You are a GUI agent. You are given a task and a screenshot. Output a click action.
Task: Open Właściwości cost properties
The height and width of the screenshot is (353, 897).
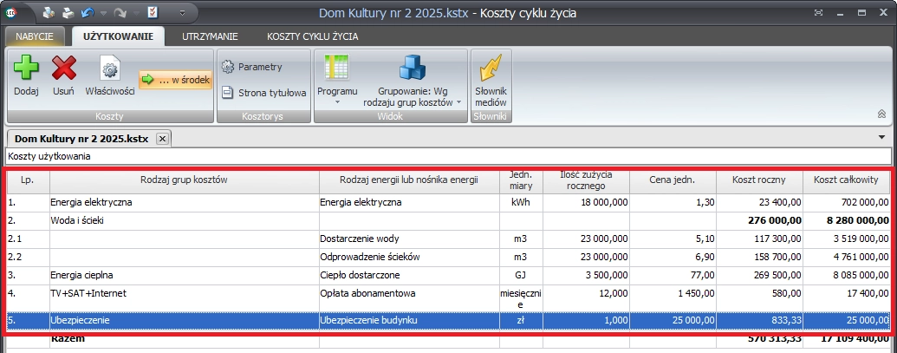(x=109, y=69)
